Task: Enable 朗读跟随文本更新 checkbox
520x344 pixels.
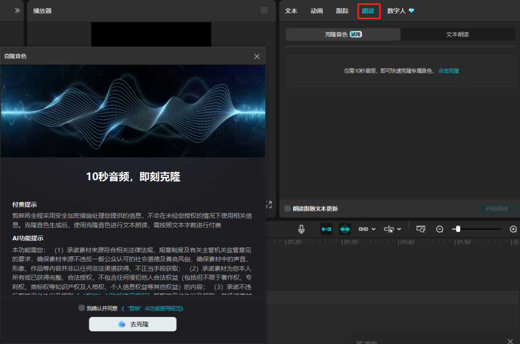Action: point(288,209)
